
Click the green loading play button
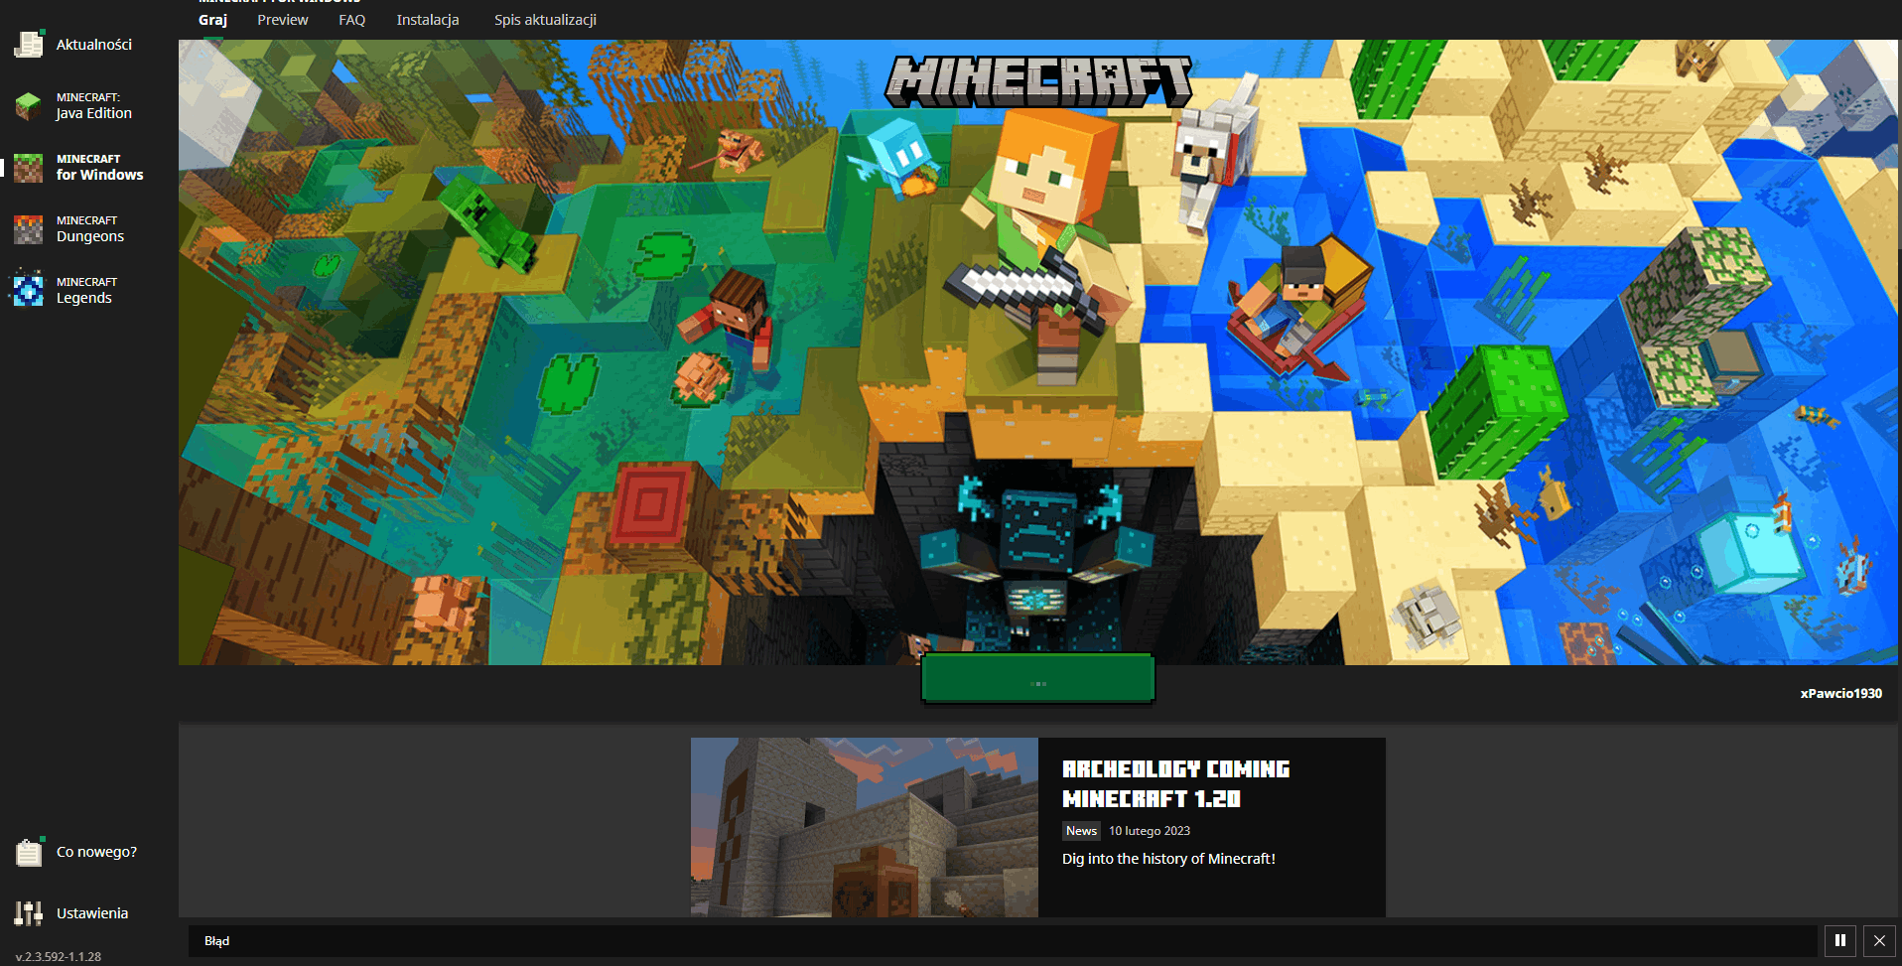1038,679
